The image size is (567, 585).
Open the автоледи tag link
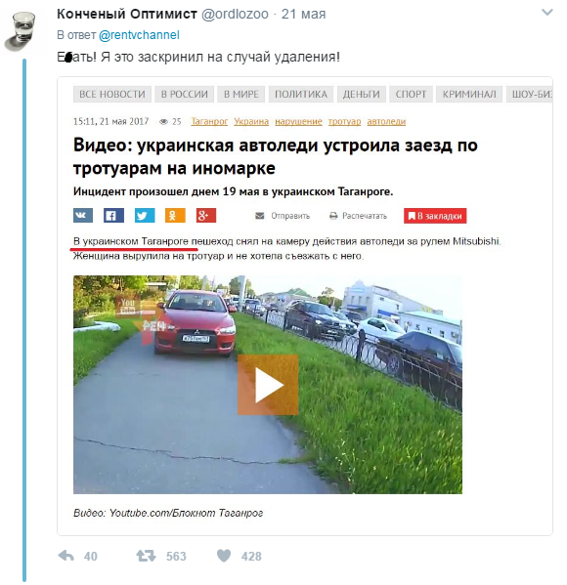(x=386, y=122)
